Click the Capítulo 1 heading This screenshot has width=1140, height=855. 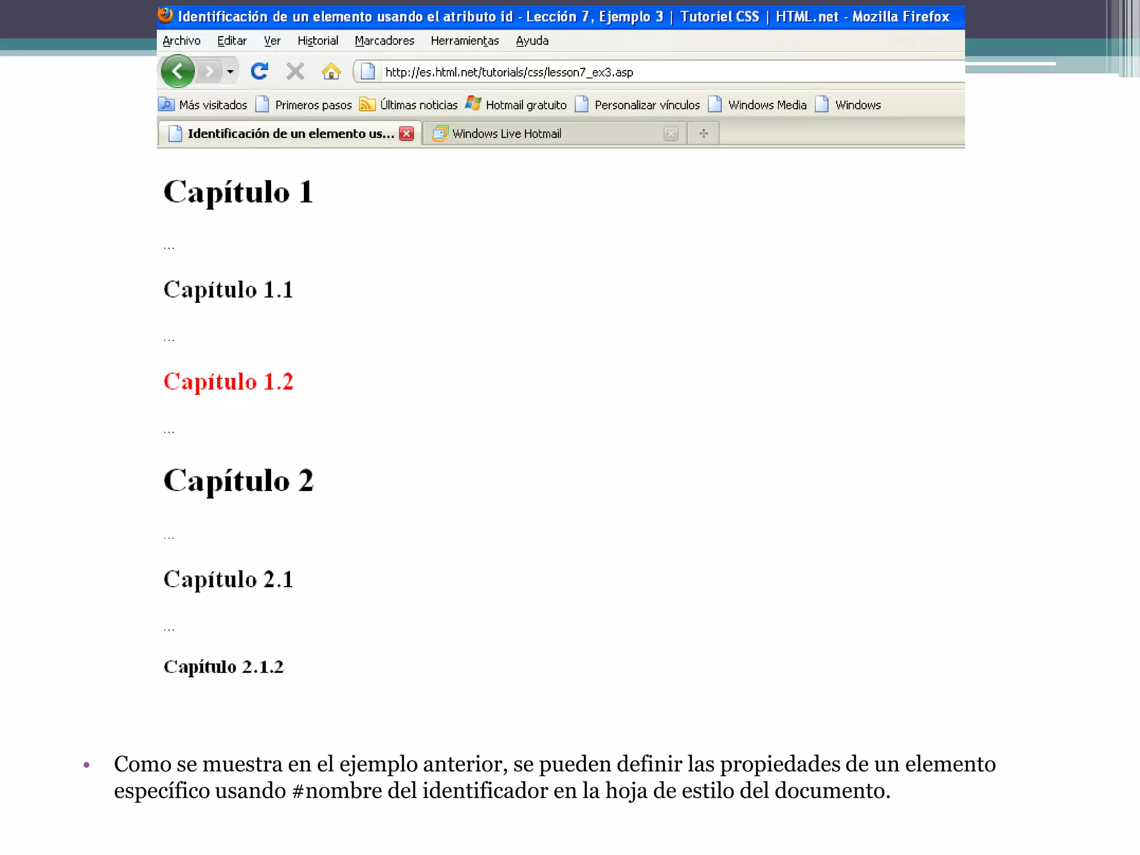[x=238, y=193]
